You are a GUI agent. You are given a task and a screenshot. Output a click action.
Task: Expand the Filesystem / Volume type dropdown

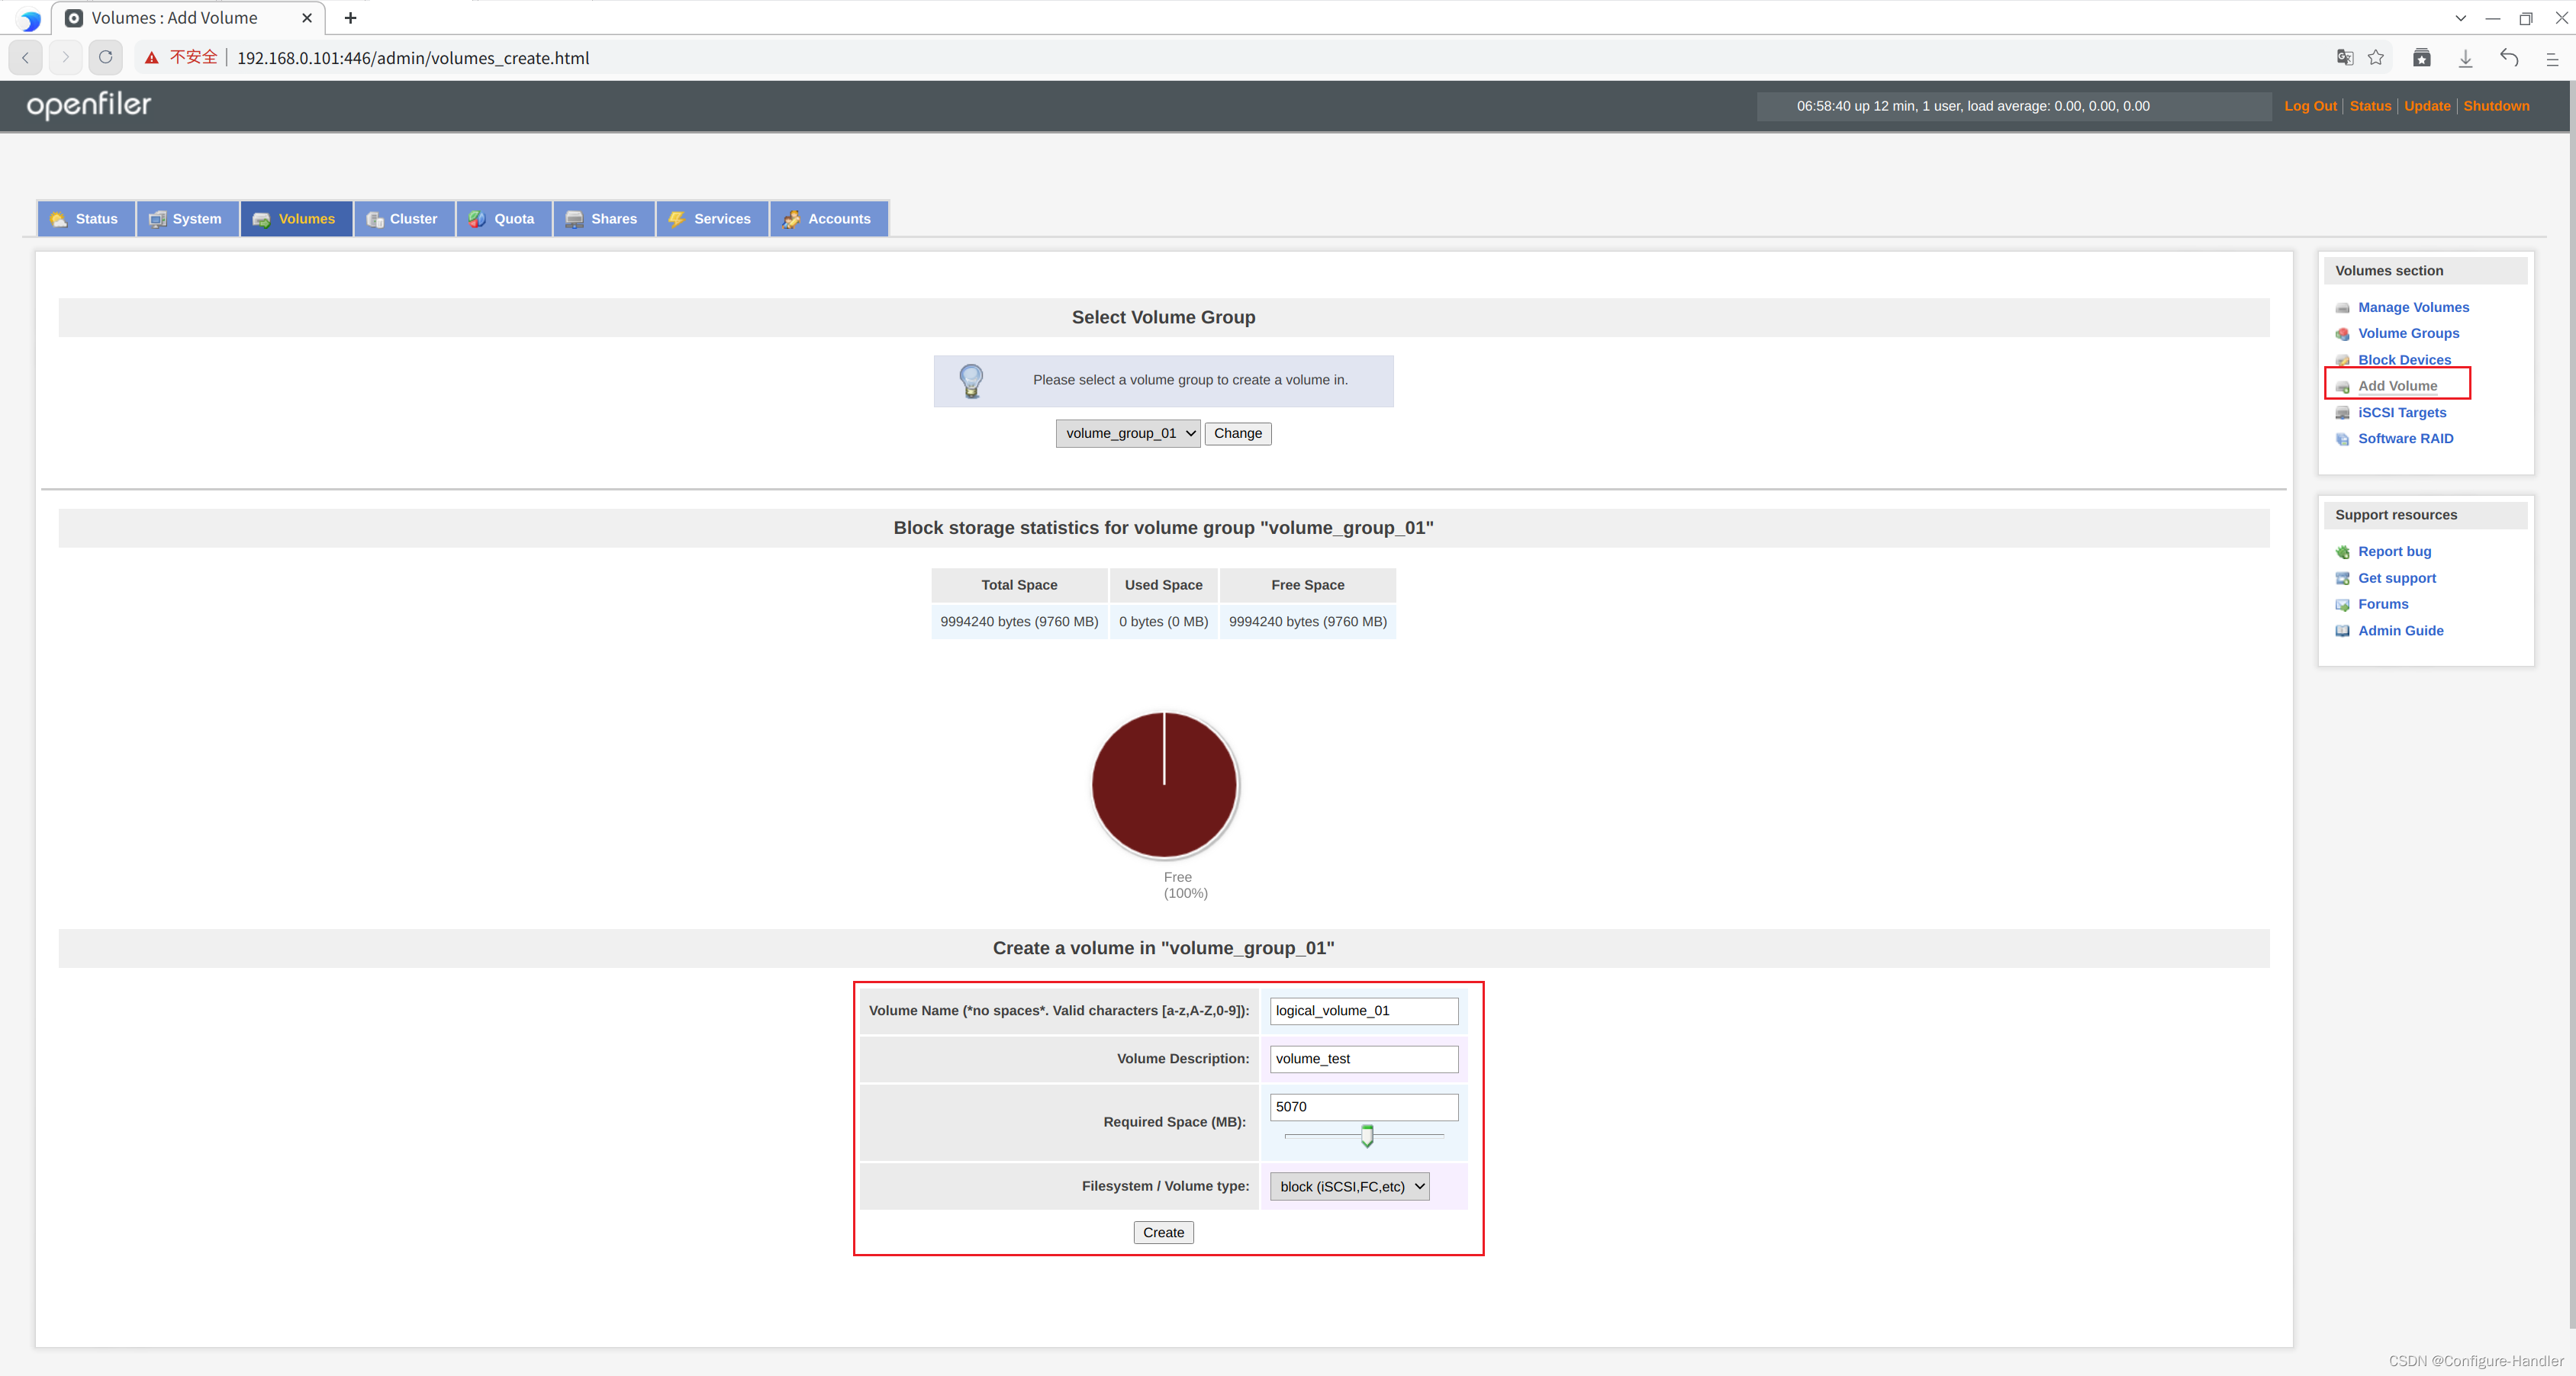point(1349,1187)
